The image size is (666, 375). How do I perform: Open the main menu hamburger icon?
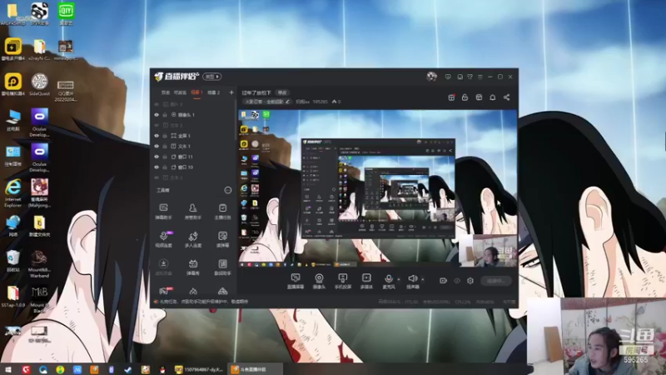(x=480, y=77)
